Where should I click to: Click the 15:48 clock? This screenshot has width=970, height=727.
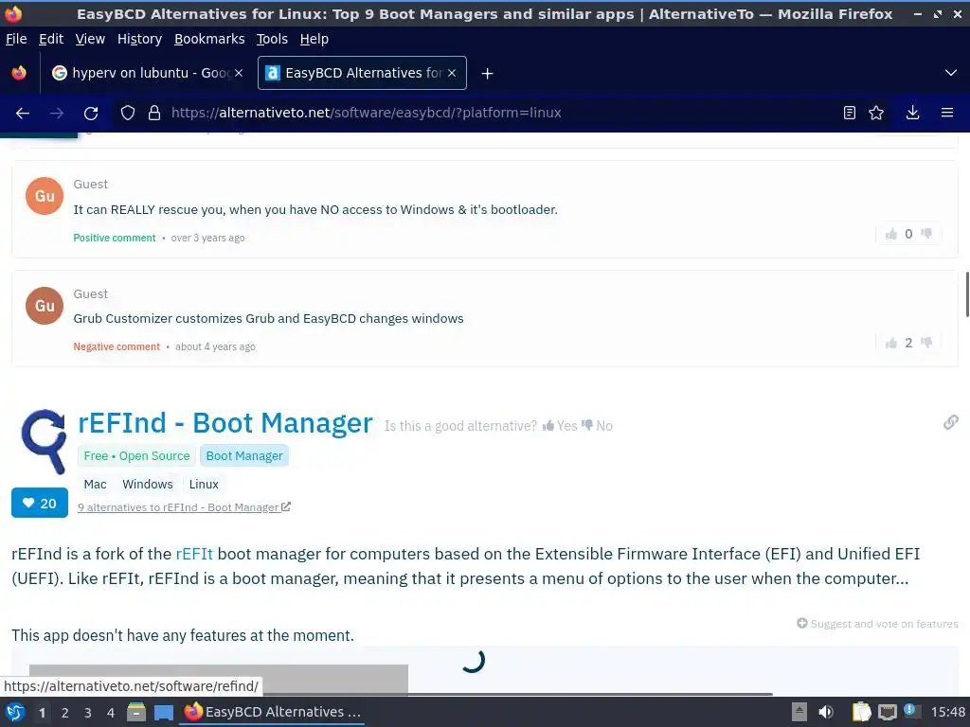[x=947, y=712]
